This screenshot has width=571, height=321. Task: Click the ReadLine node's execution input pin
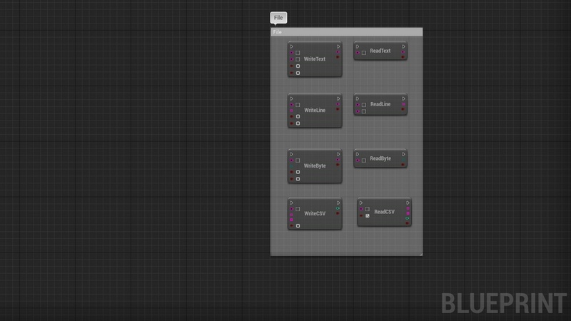click(358, 98)
